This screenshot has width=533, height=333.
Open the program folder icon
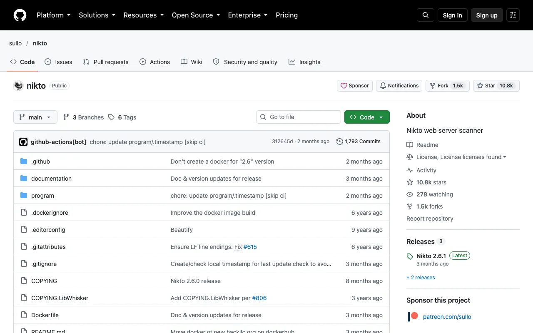click(24, 196)
